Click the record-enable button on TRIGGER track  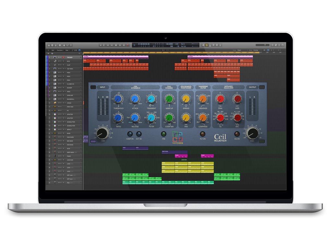click(x=64, y=57)
